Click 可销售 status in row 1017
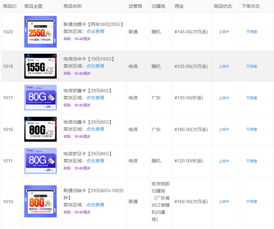 point(252,98)
